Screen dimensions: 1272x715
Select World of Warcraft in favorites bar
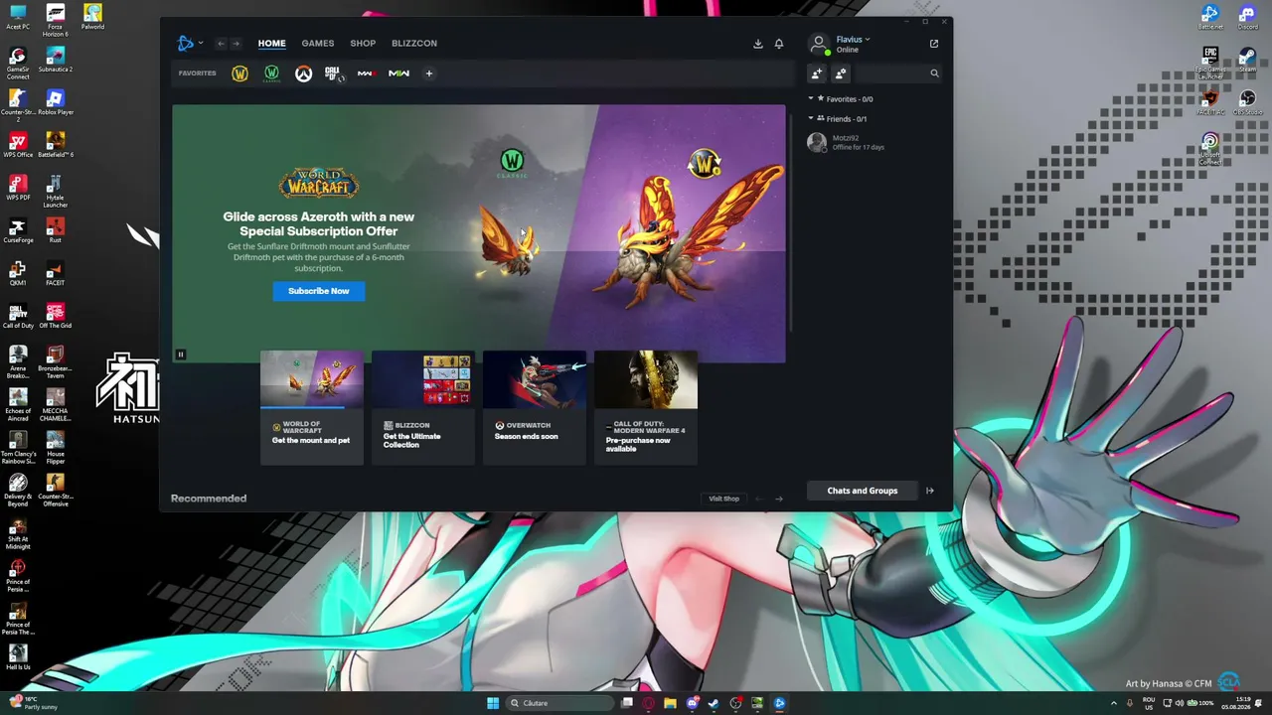239,73
